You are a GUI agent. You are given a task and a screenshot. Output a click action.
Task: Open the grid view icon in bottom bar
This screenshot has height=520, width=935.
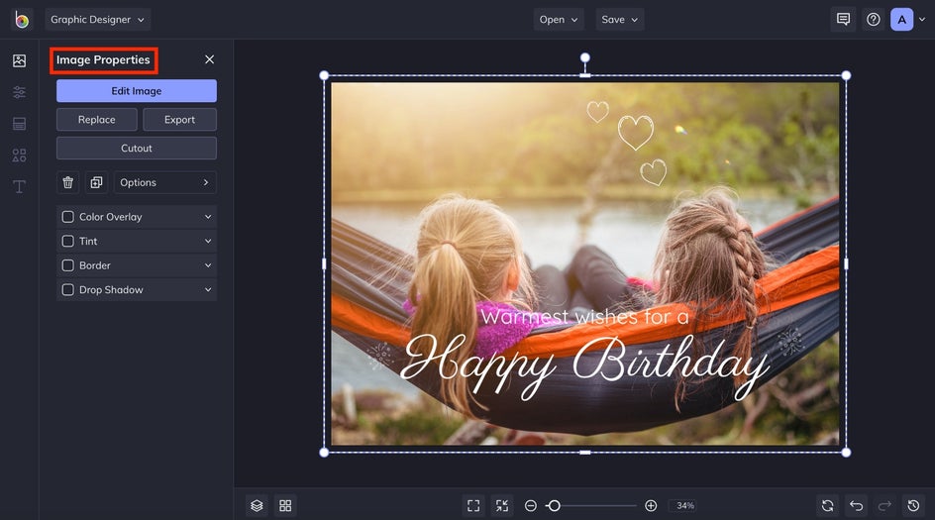coord(285,506)
